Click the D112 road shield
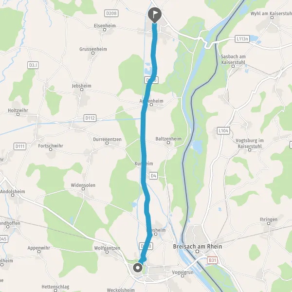 [90, 118]
